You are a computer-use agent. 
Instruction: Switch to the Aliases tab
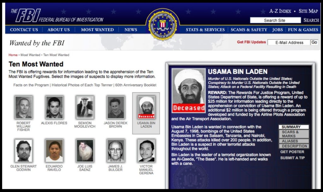294,141
